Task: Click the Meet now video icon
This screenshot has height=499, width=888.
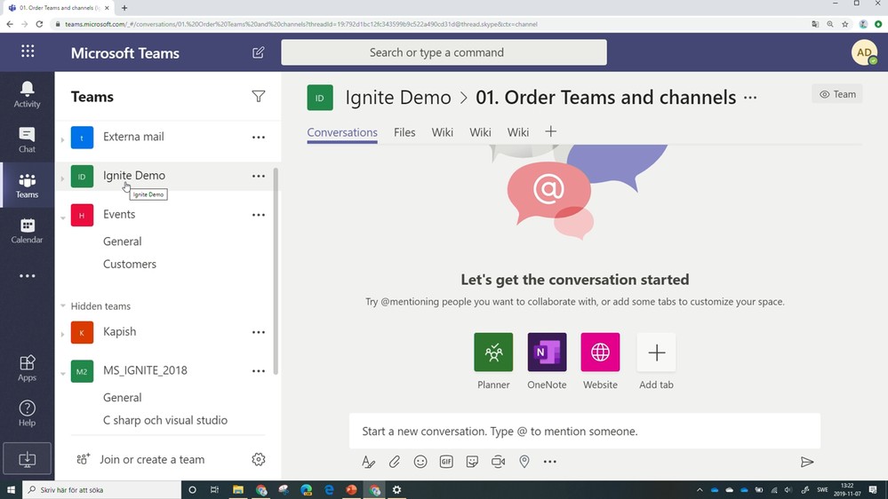Action: (x=499, y=462)
